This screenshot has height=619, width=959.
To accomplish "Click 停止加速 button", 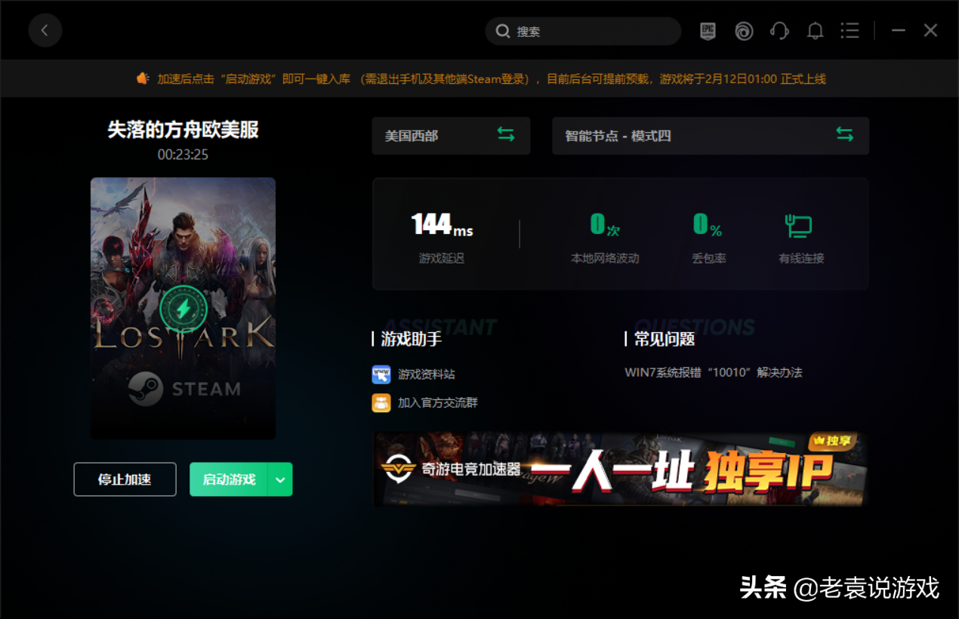I will (x=125, y=479).
